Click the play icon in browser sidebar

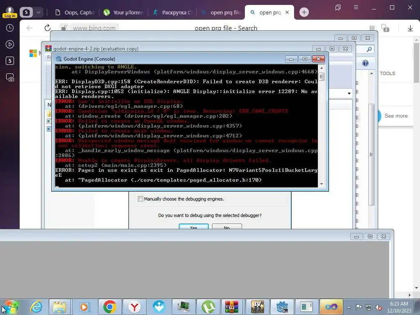pyautogui.click(x=10, y=44)
